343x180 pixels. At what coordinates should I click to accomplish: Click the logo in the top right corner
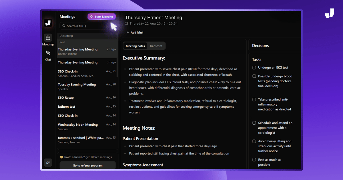coord(330,13)
